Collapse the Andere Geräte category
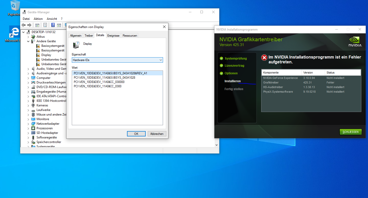The width and height of the screenshot is (368, 198). click(x=28, y=41)
